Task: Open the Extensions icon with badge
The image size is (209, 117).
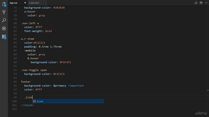Action: click(x=4, y=37)
